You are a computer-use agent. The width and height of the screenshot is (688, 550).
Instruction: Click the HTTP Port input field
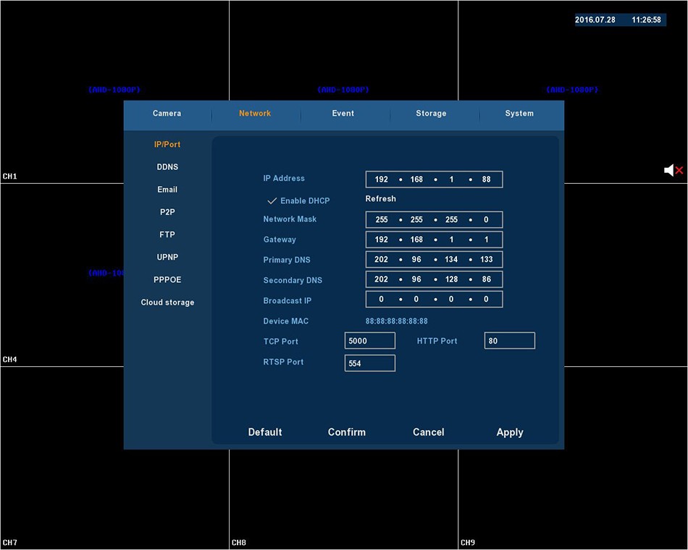pyautogui.click(x=509, y=341)
